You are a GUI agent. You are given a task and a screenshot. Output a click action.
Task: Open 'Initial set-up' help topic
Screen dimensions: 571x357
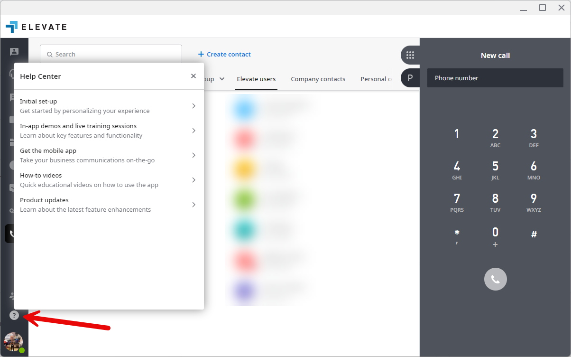pos(109,106)
